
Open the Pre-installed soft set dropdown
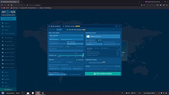pos(94,44)
